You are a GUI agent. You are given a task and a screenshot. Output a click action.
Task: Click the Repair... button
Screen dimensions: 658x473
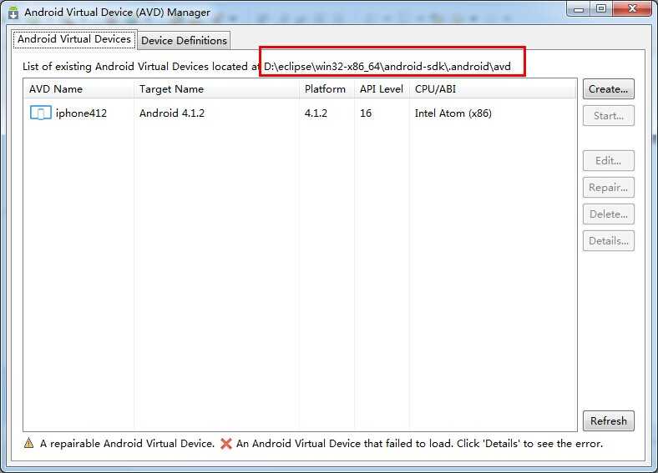click(x=608, y=188)
